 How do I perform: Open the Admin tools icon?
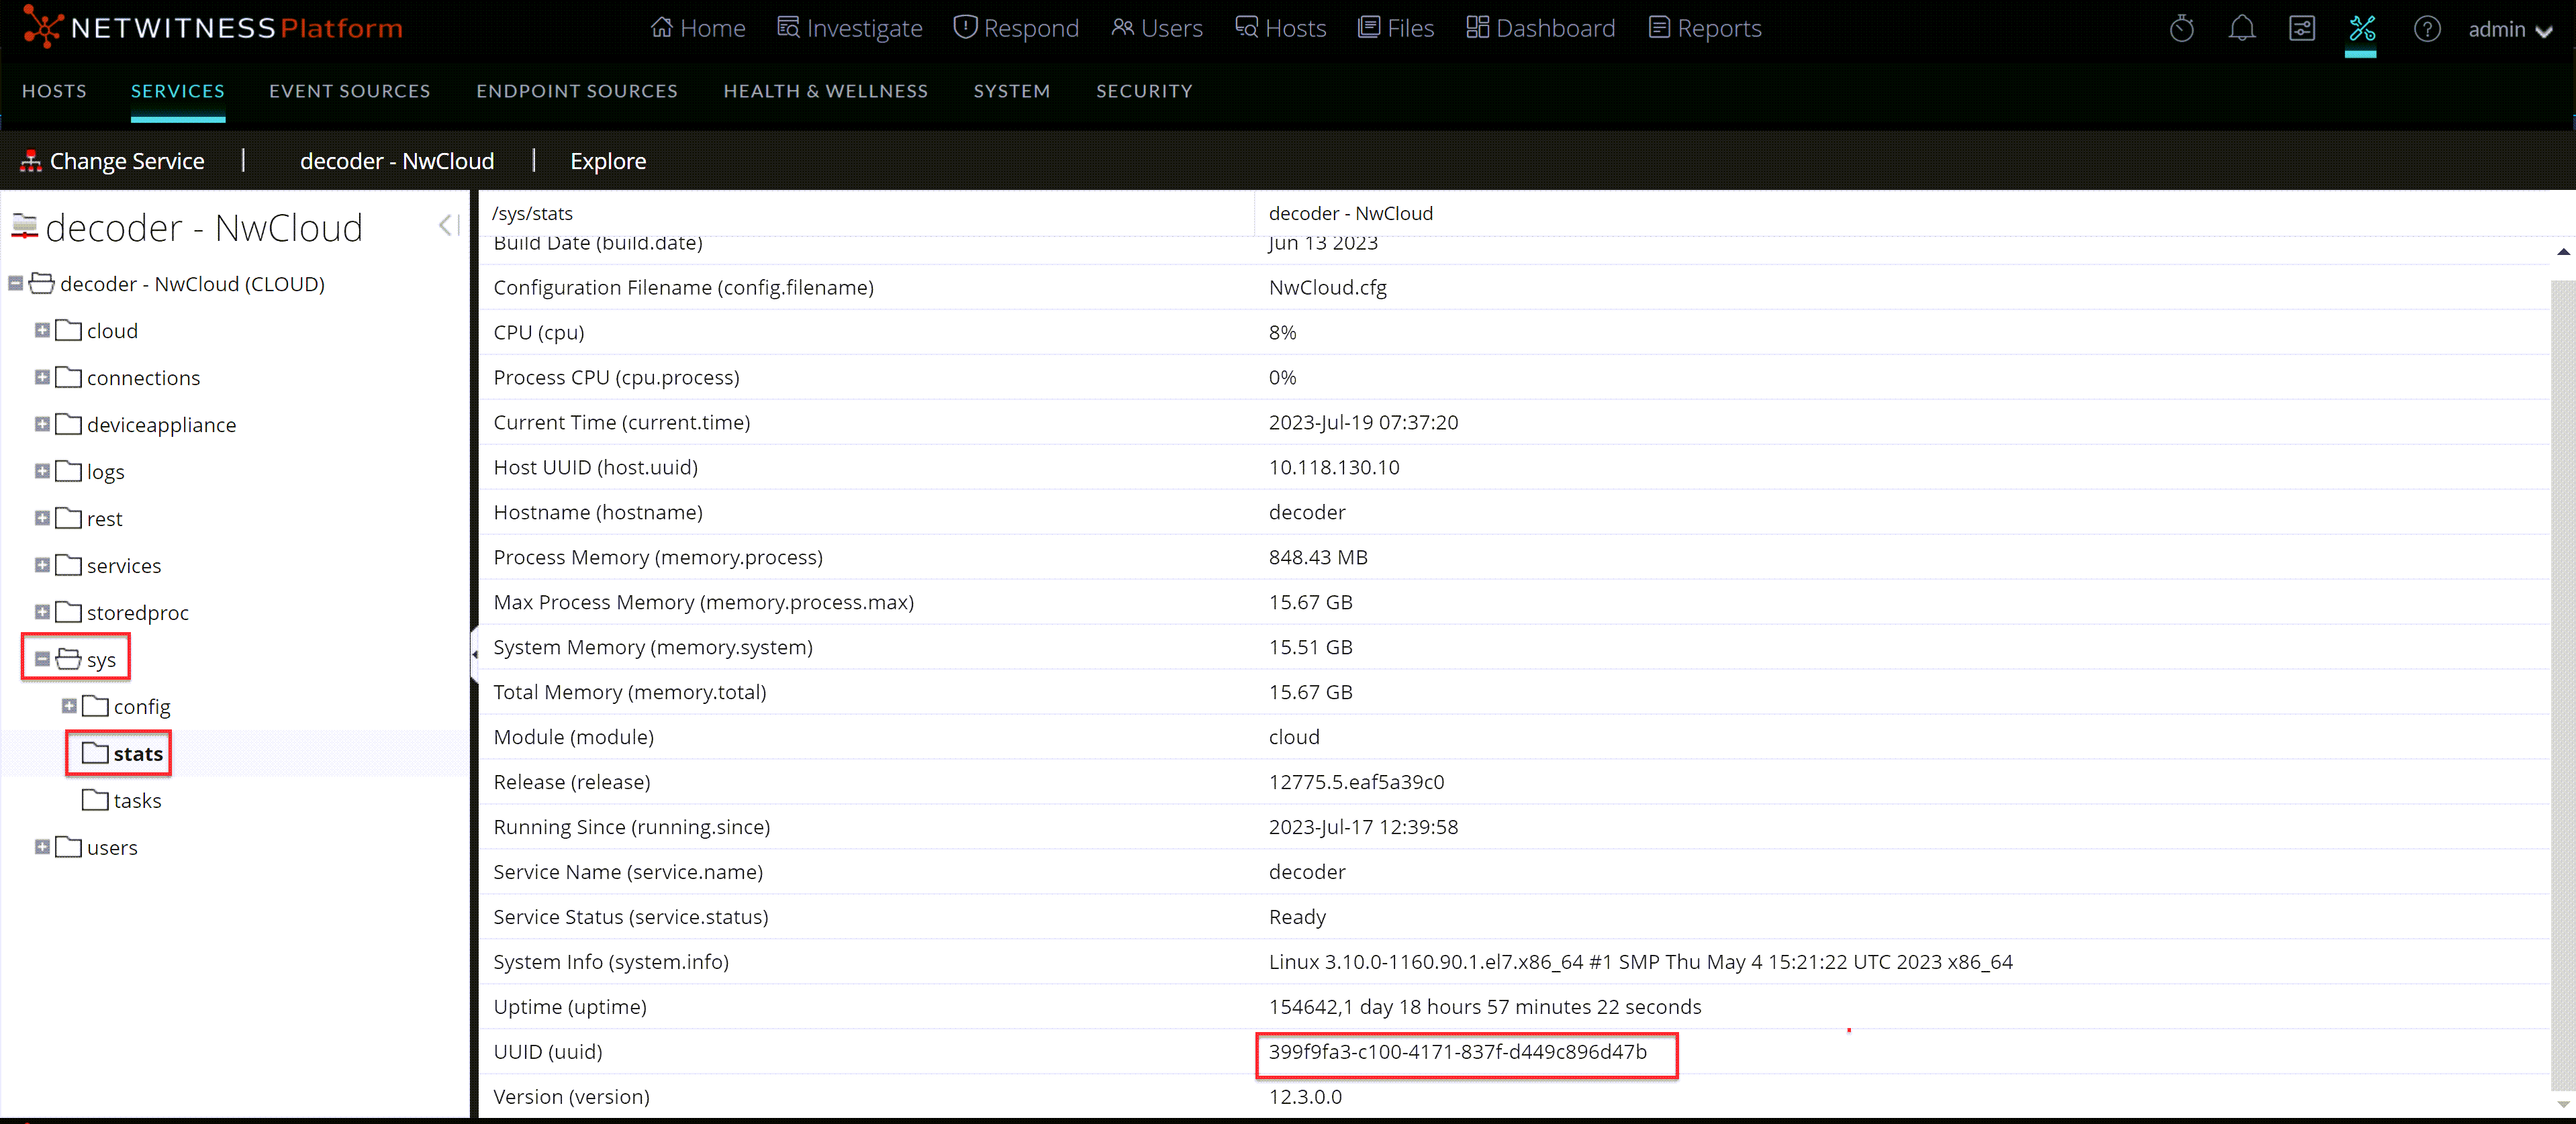click(2362, 28)
